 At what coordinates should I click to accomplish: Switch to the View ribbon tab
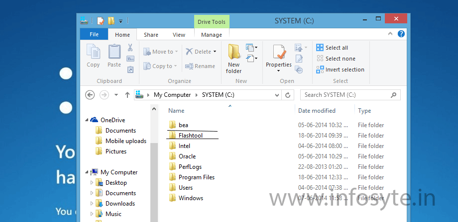click(x=179, y=35)
